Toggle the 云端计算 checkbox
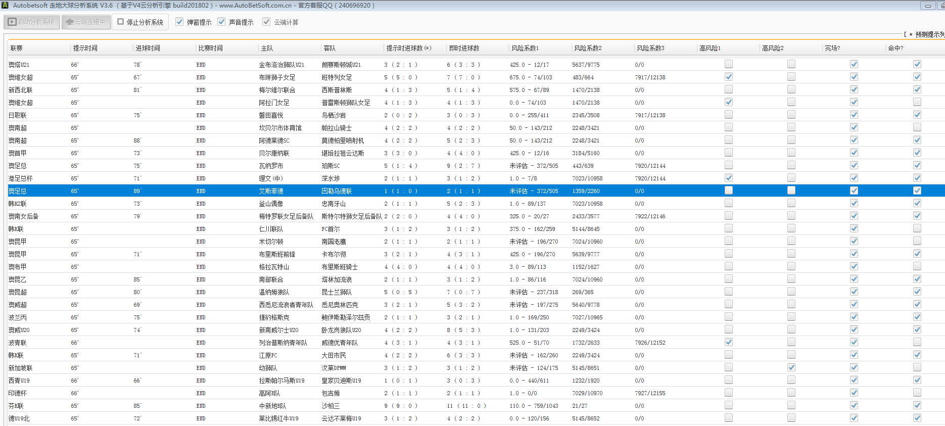 click(x=266, y=22)
